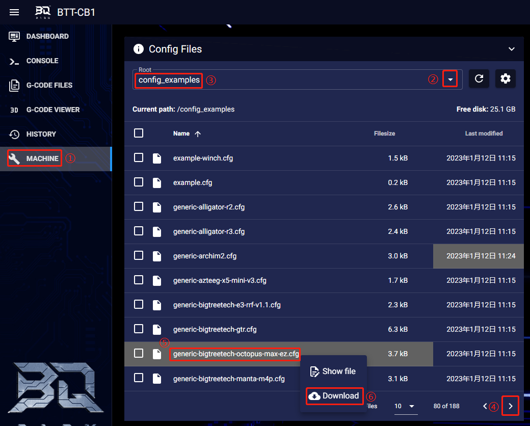Screen dimensions: 530x426
Task: Expand the Root directory dropdown arrow
Action: pos(450,79)
